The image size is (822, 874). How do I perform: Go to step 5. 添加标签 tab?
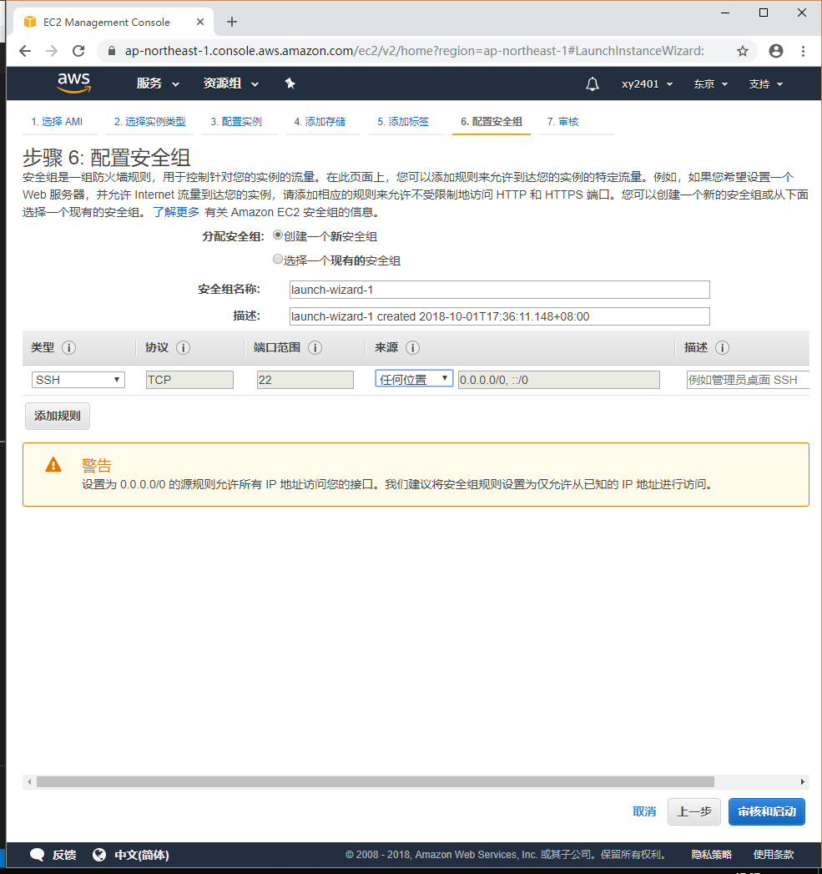403,122
